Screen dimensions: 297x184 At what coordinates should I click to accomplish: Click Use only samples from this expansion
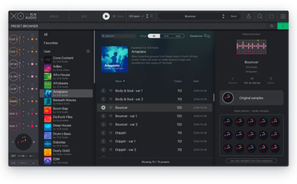252,161
